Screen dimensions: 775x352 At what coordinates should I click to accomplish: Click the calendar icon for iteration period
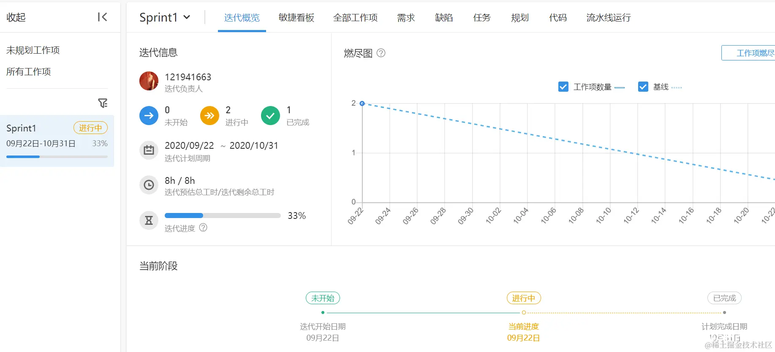coord(149,150)
